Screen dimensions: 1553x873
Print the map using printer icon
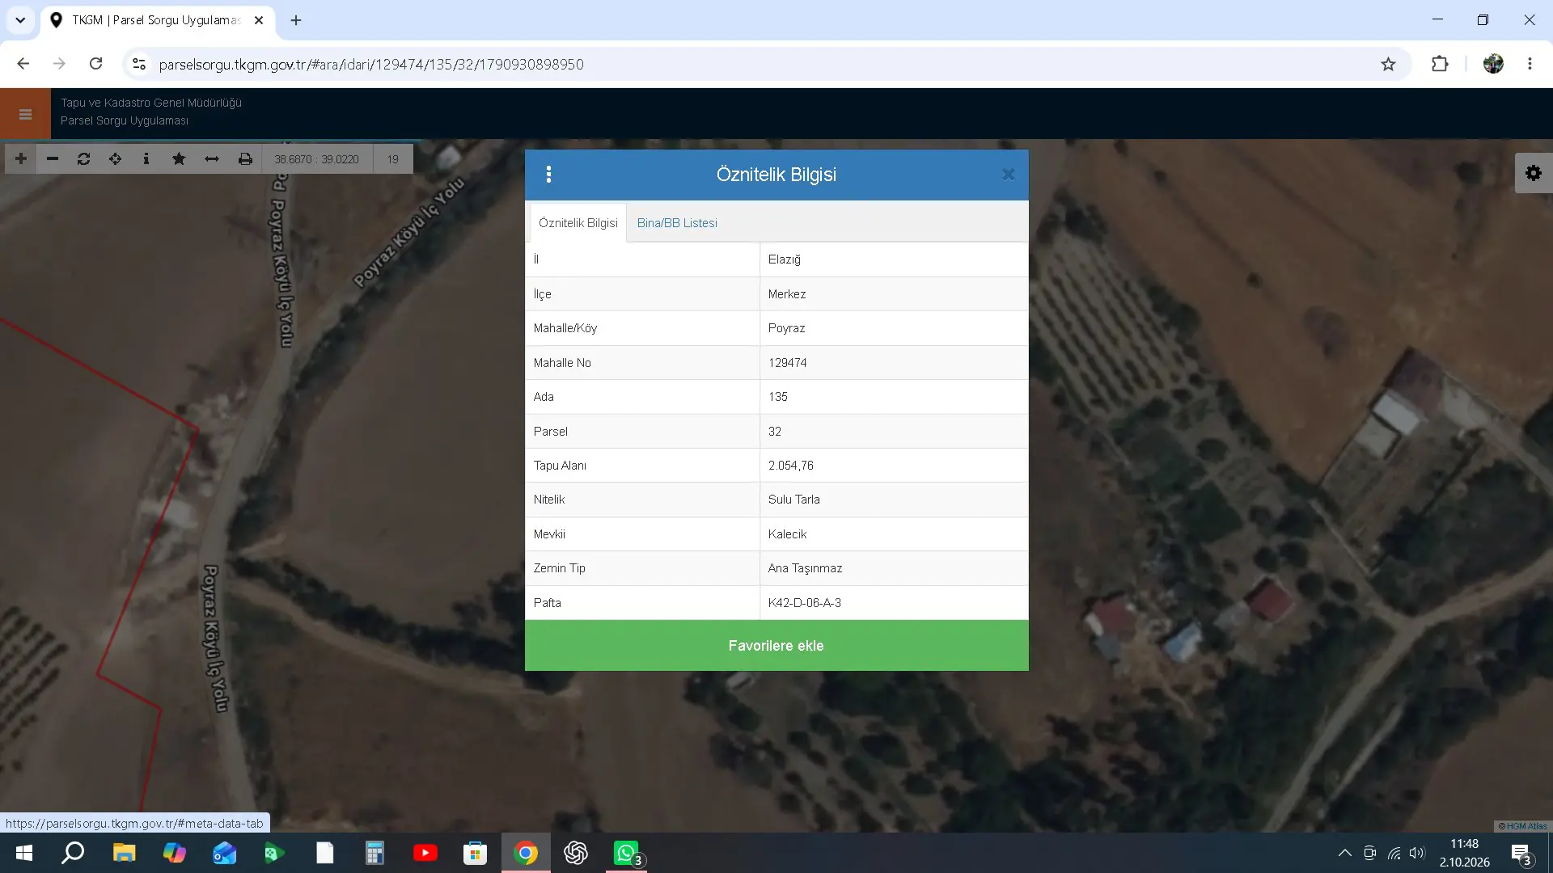(x=245, y=159)
